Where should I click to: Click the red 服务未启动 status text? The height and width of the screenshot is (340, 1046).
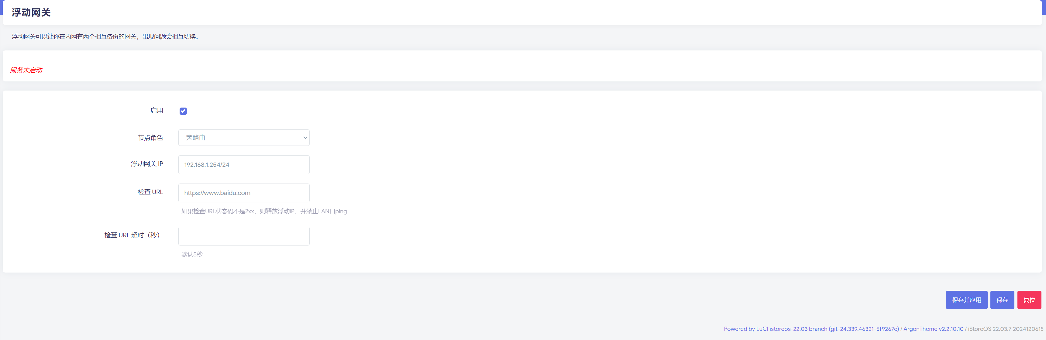tap(26, 70)
